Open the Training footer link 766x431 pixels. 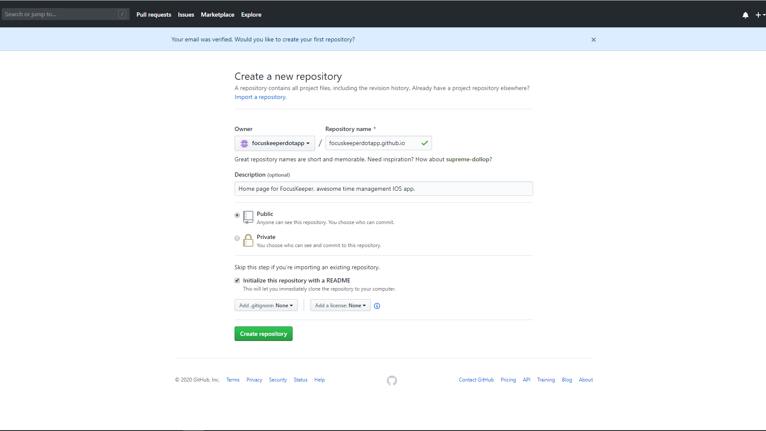tap(546, 380)
